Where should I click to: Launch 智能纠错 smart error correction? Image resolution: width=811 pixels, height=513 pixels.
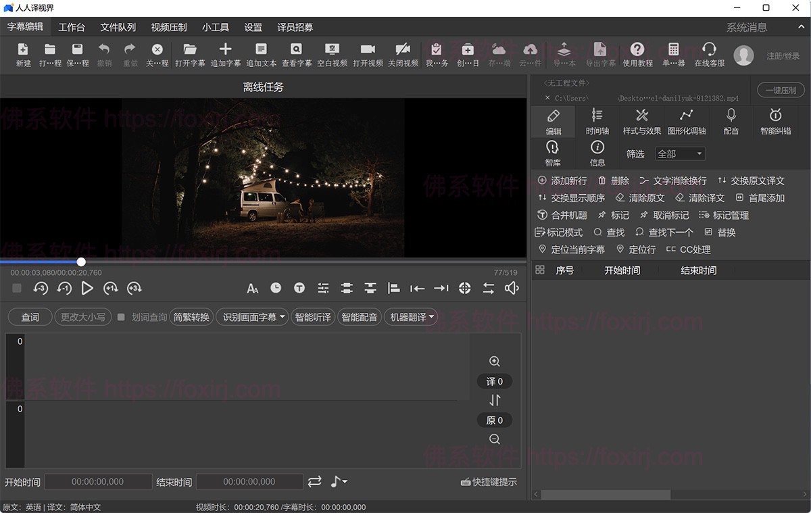tap(776, 122)
